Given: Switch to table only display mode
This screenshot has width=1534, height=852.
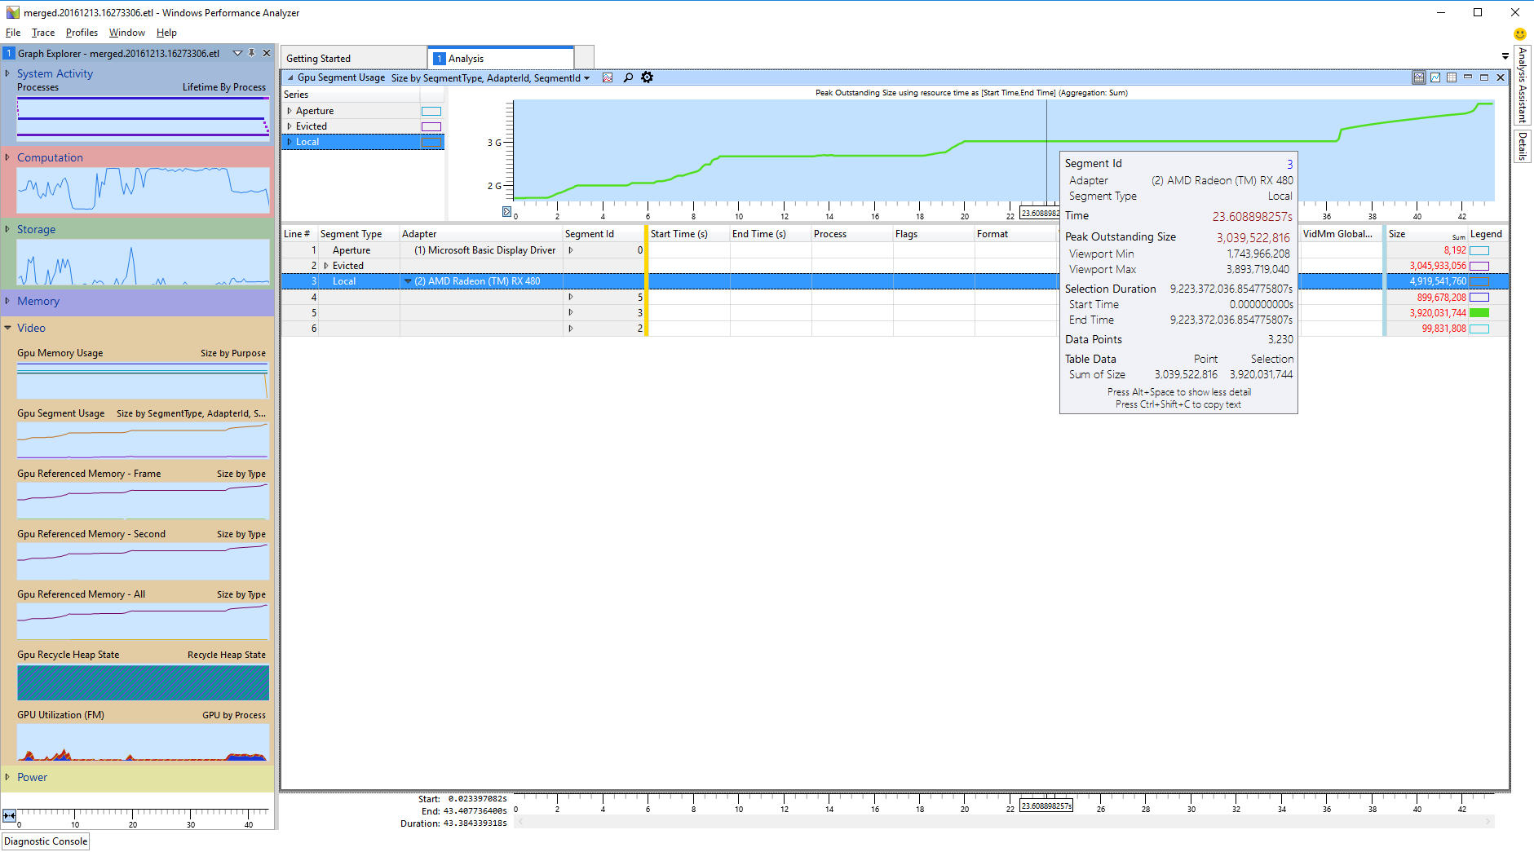Looking at the screenshot, I should (1452, 77).
